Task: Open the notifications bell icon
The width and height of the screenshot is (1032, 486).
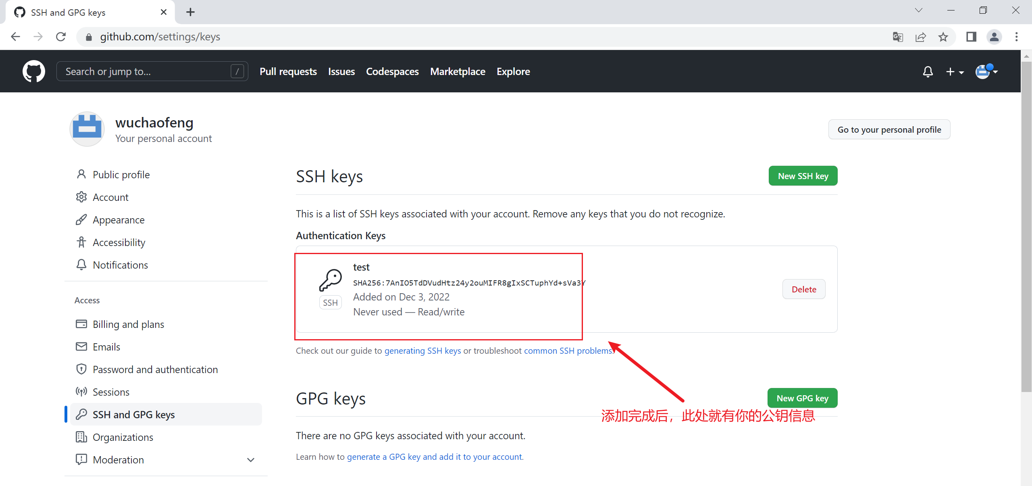Action: 928,72
